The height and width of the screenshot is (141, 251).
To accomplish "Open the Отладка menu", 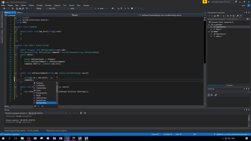I will pos(39,5).
